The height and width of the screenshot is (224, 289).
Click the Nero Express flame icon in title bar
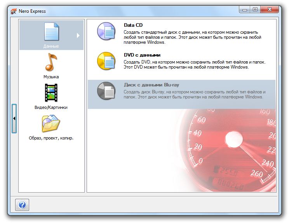coord(14,11)
